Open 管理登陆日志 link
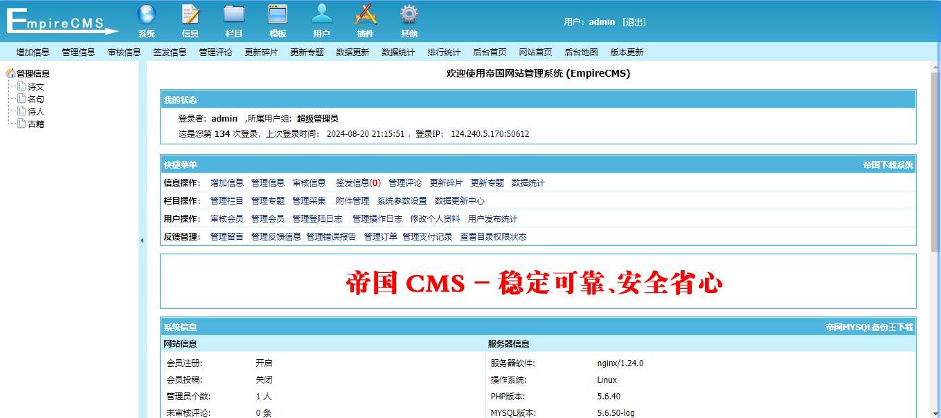Screen dimensions: 941x418 [317, 219]
